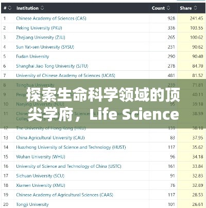
Task: Select share value 100.62
Action: [x=197, y=37]
